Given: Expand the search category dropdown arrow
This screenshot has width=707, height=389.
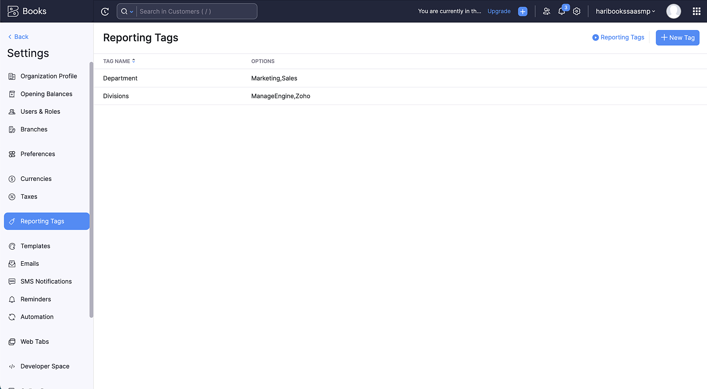Looking at the screenshot, I should pos(132,12).
